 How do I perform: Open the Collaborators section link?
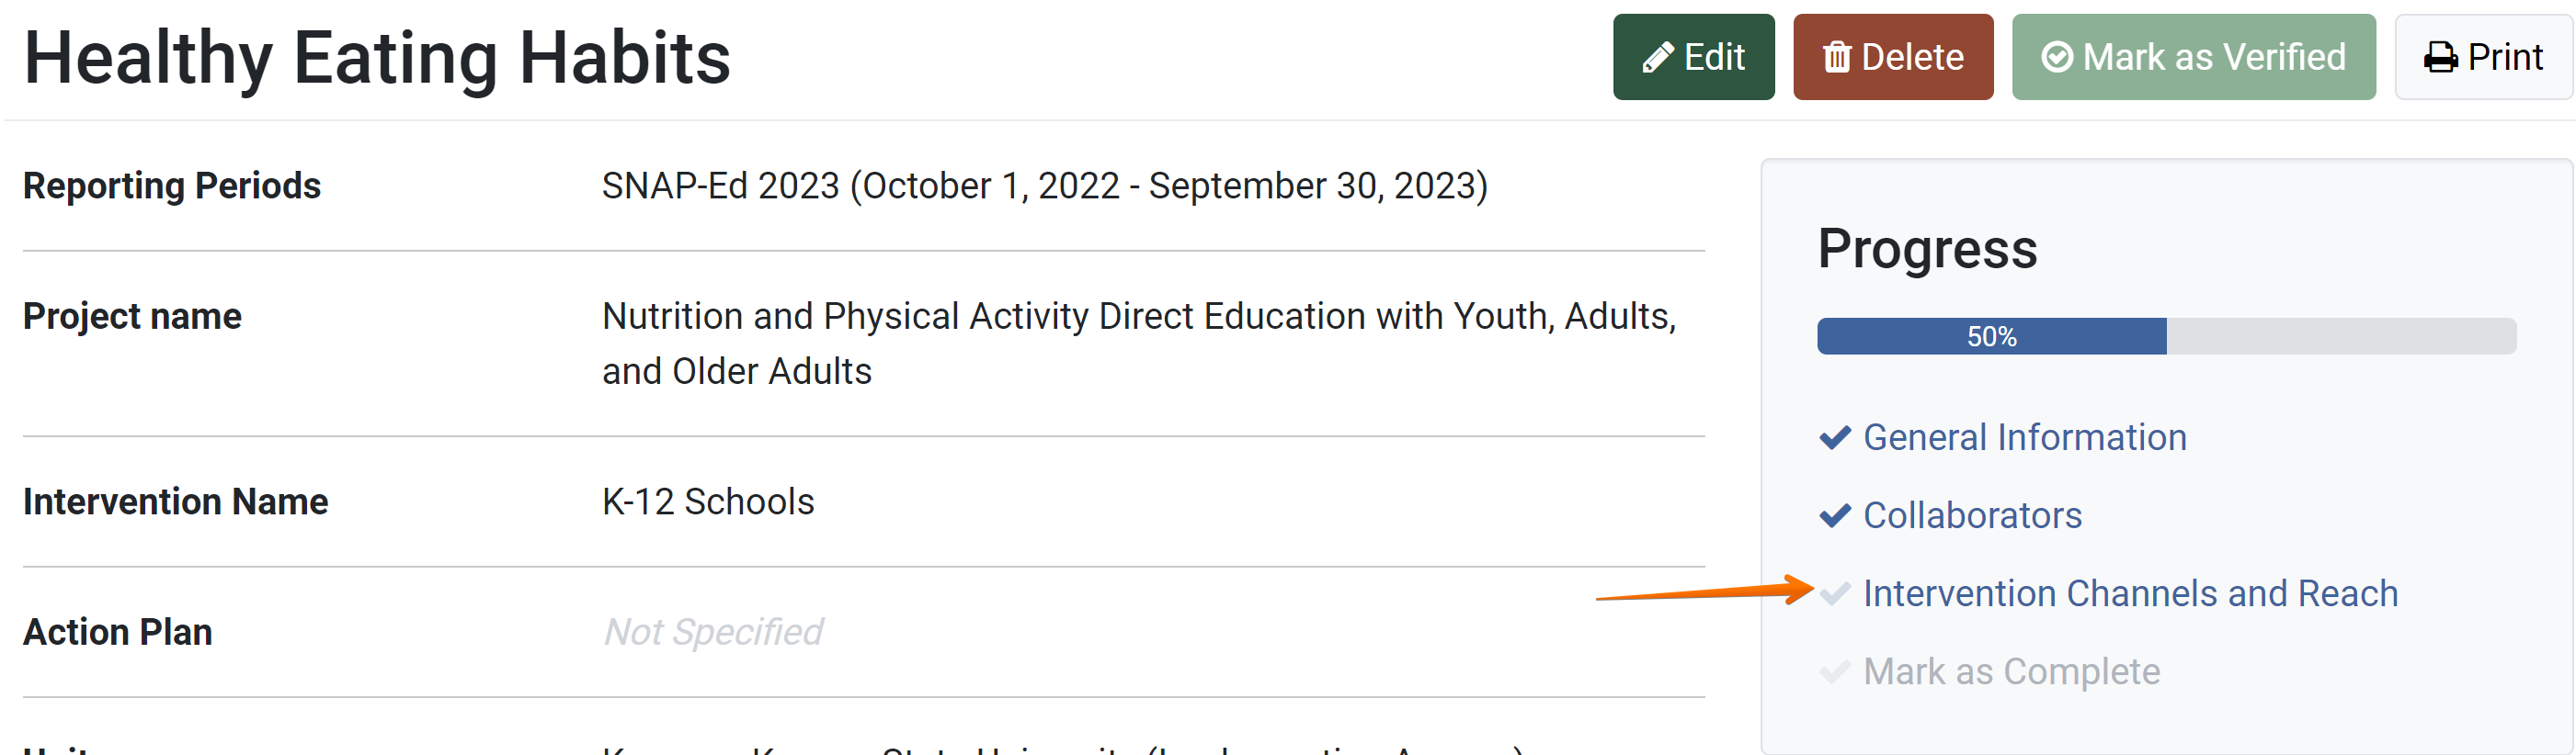coord(1972,515)
